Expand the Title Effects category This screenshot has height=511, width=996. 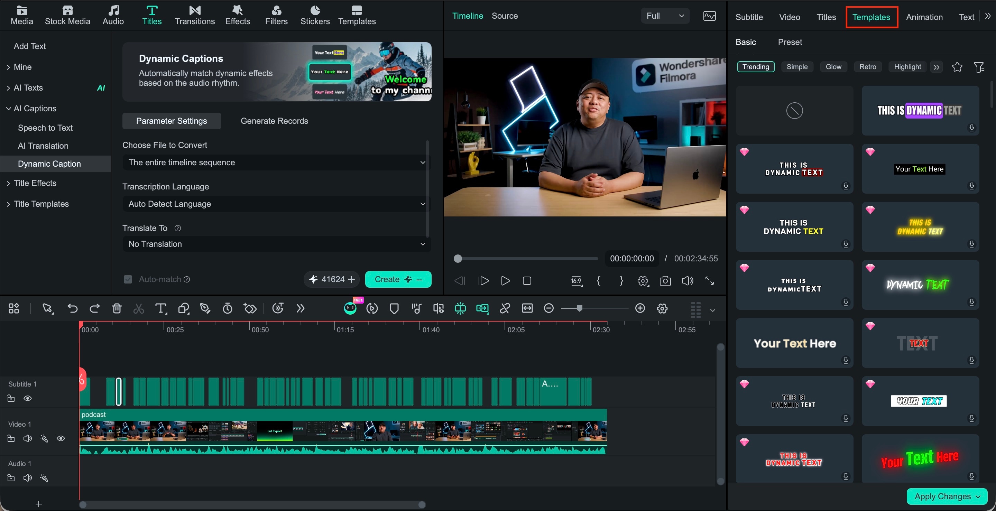click(x=35, y=183)
